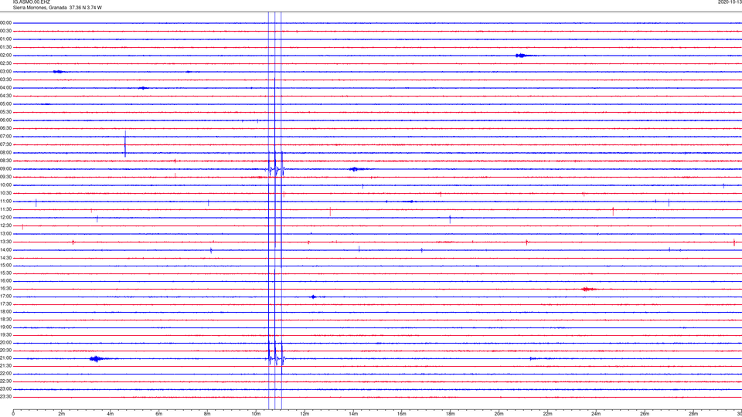This screenshot has width=742, height=417.
Task: Select the 15:00 trace time label
Action: [6, 265]
